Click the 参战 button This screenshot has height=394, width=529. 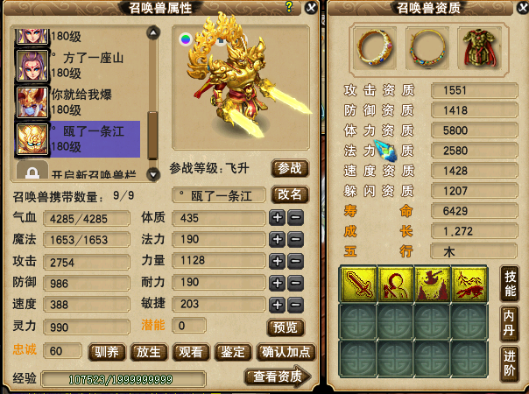click(290, 168)
